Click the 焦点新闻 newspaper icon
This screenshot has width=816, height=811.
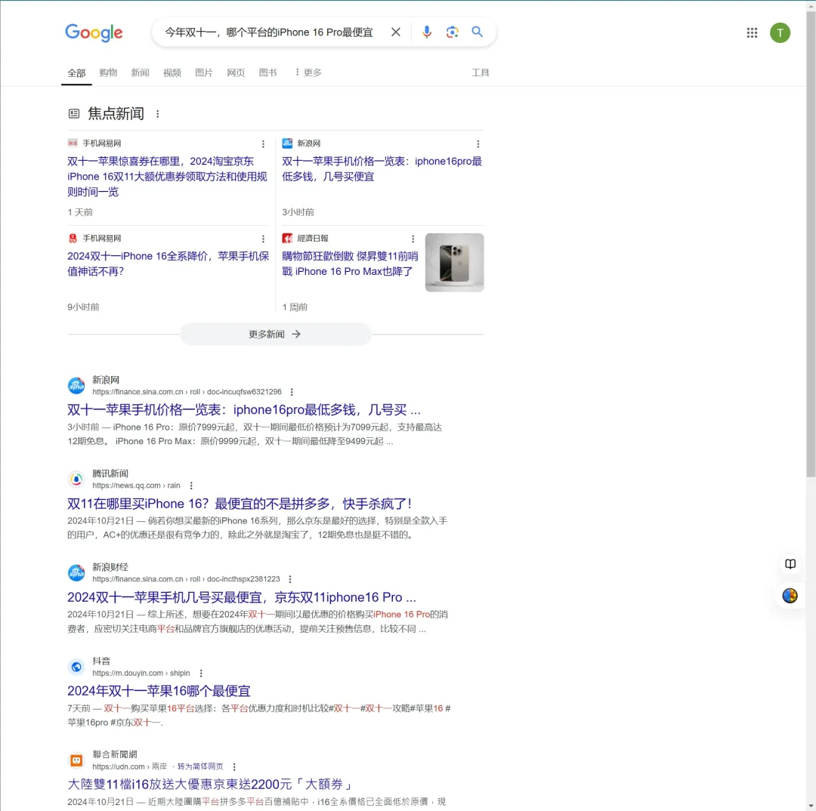click(74, 113)
